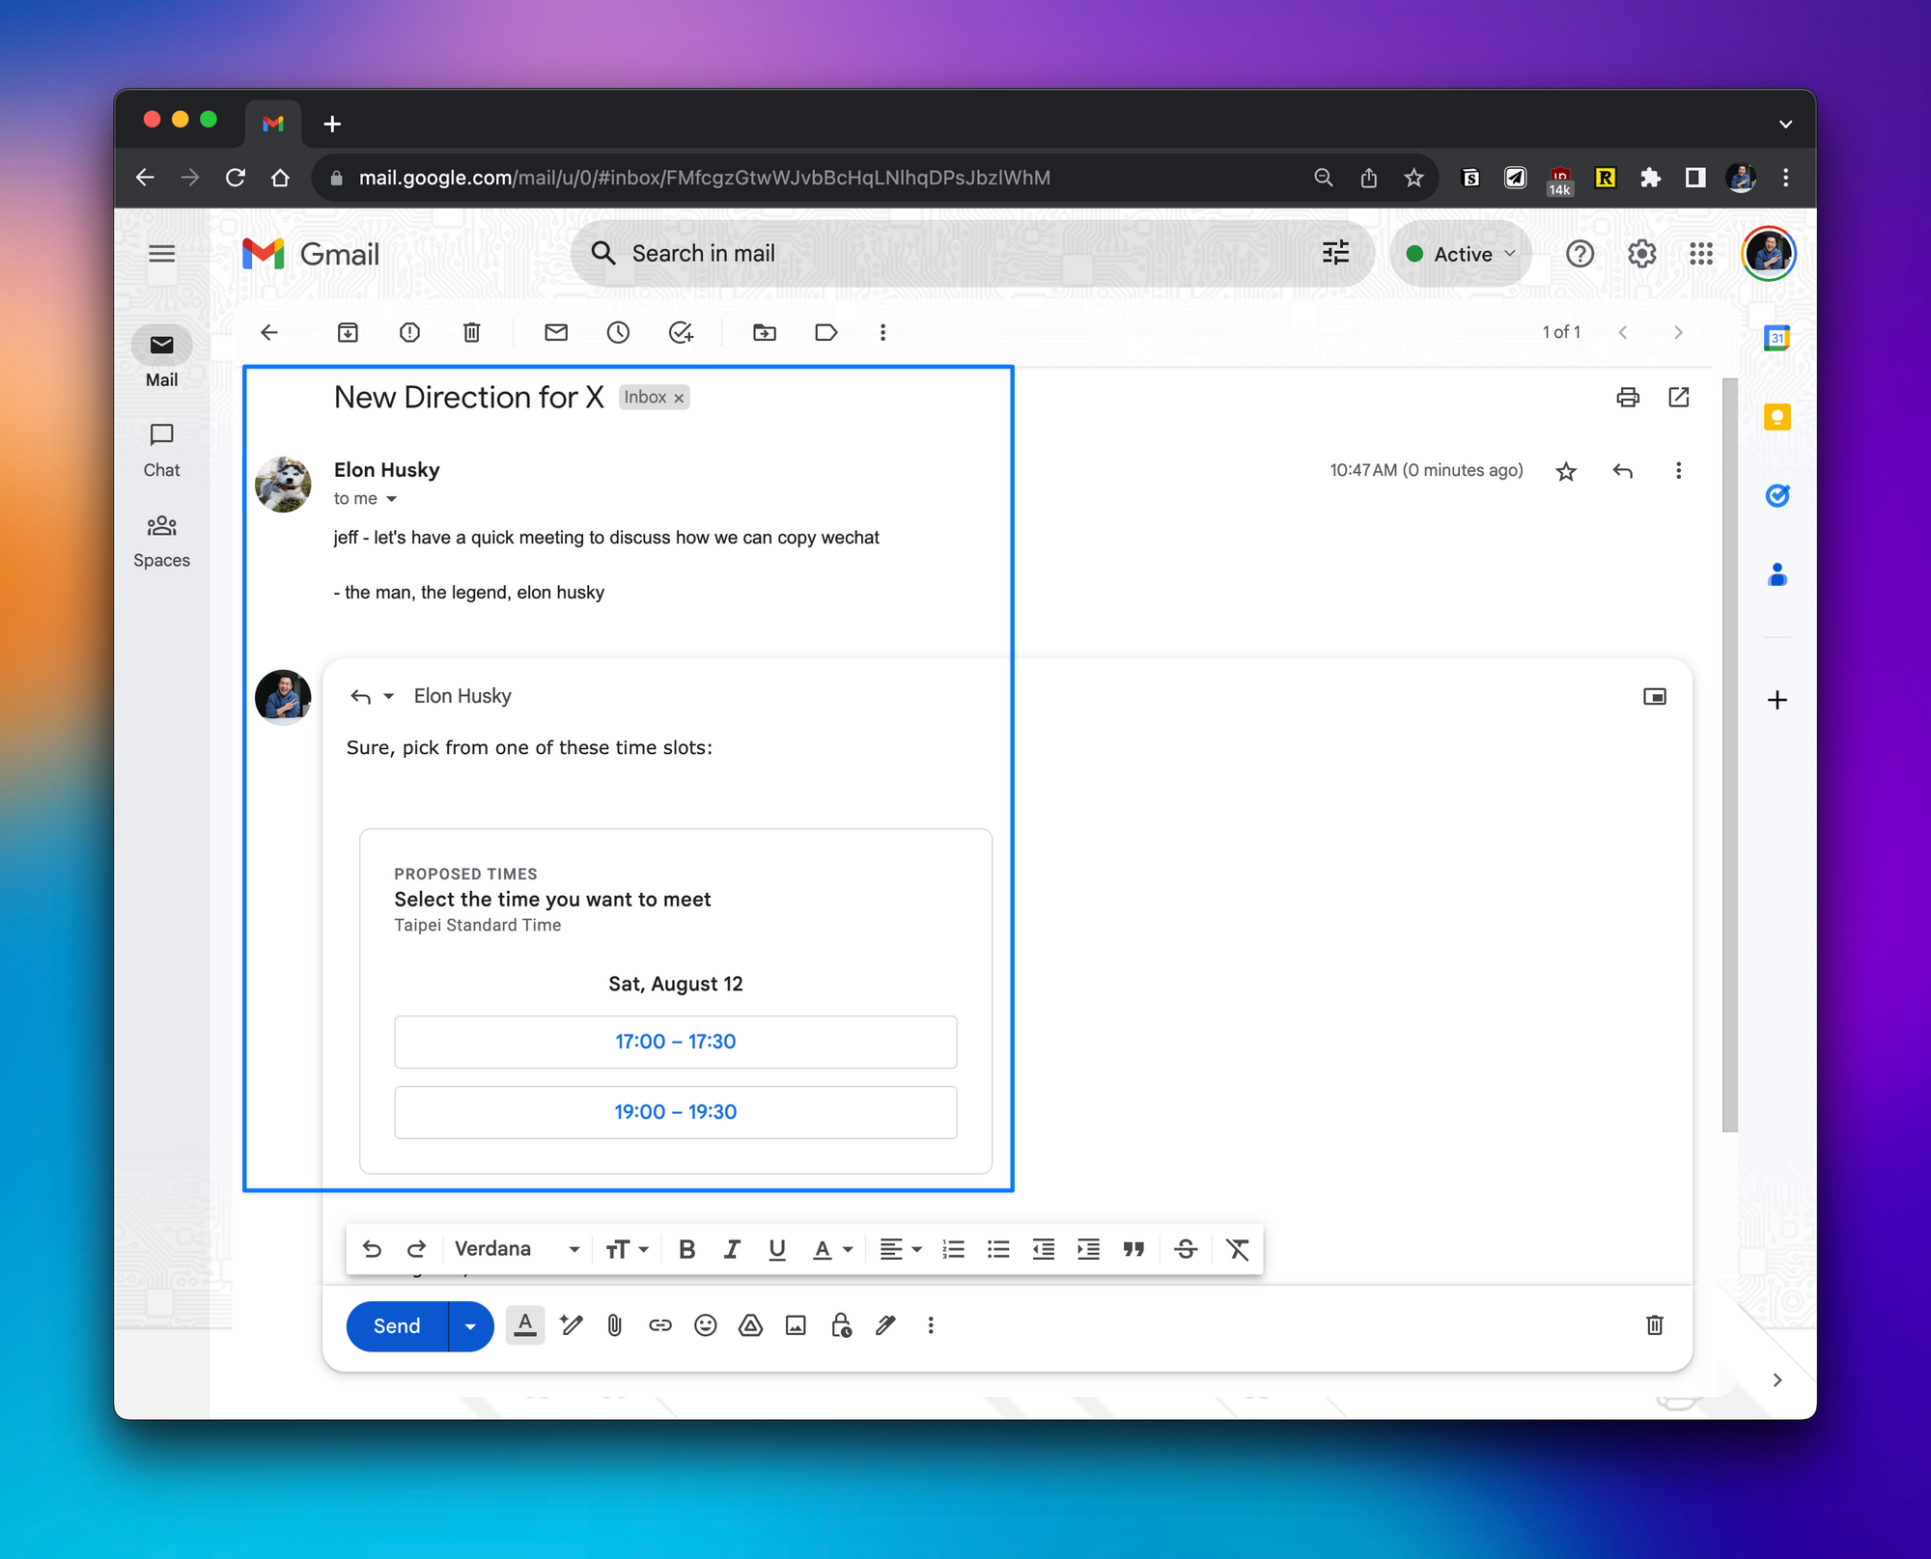Undo the last edit in the composer
The width and height of the screenshot is (1931, 1559).
point(372,1249)
